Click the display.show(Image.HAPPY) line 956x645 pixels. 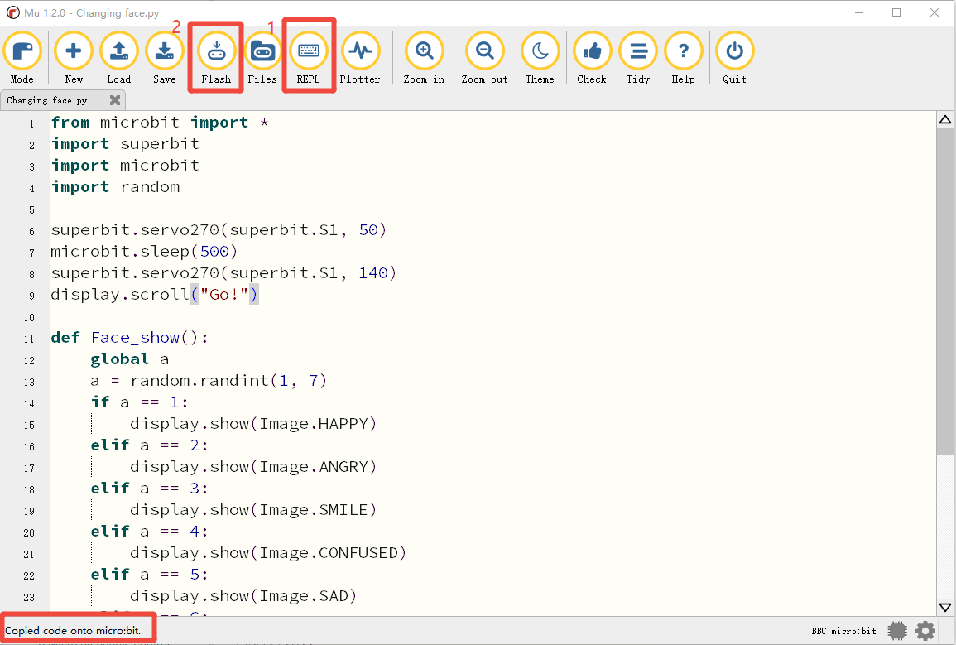tap(253, 424)
